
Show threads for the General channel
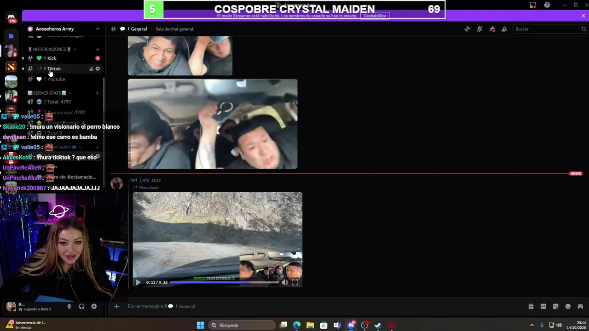[467, 29]
